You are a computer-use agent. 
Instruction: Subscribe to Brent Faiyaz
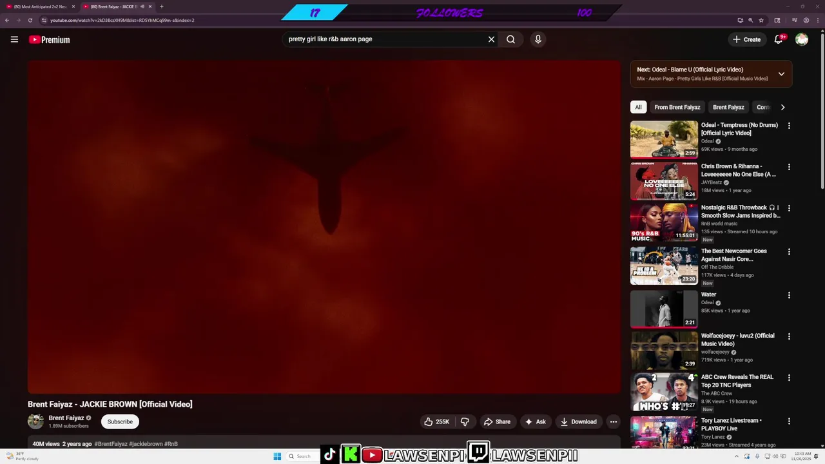click(x=120, y=421)
